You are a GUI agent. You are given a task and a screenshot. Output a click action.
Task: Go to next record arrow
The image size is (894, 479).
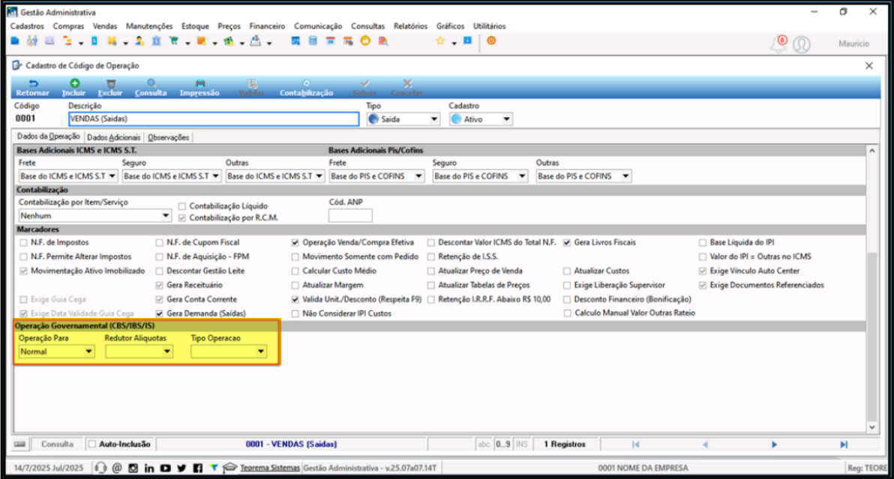pyautogui.click(x=774, y=445)
